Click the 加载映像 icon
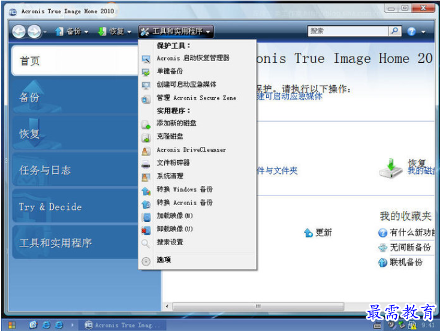 point(146,217)
